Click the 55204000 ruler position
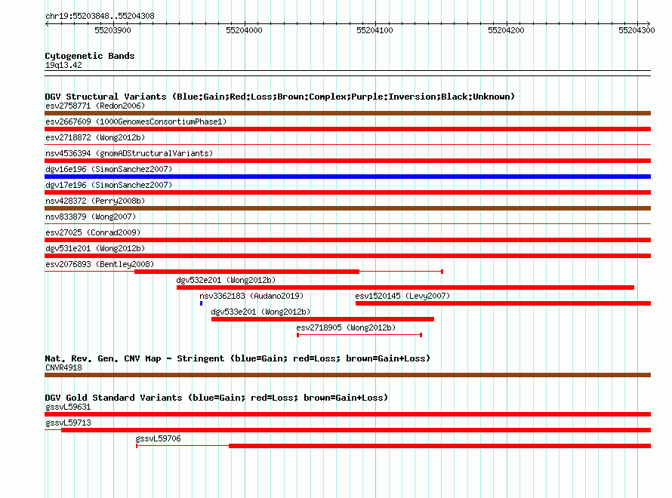Viewport: 672px width, 498px height. point(244,30)
